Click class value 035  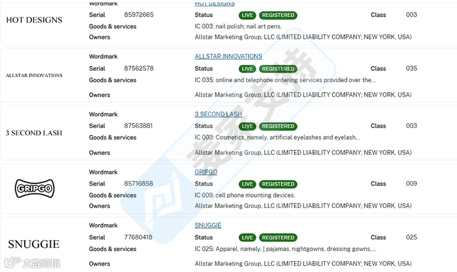[x=411, y=68]
